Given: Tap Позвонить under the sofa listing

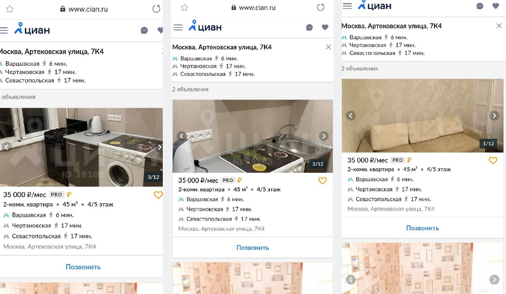Looking at the screenshot, I should 423,228.
